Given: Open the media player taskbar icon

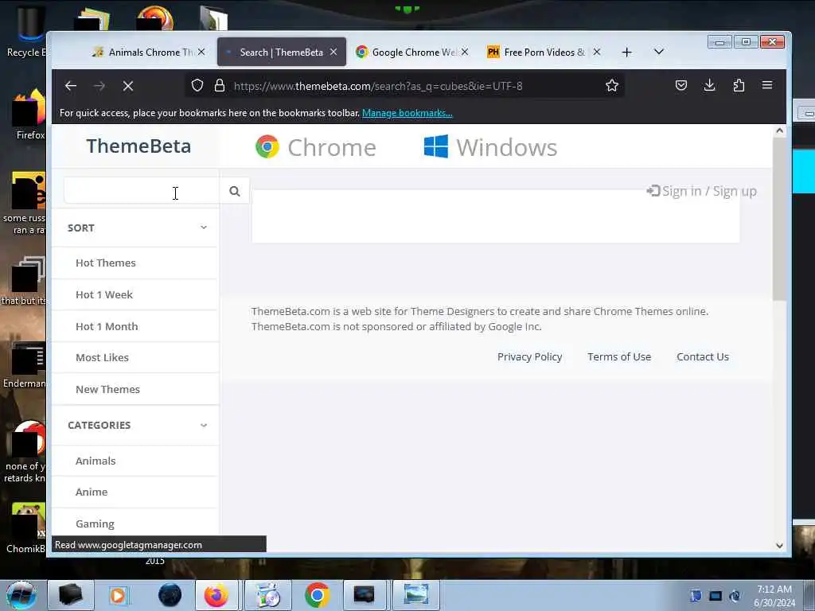Looking at the screenshot, I should (118, 595).
